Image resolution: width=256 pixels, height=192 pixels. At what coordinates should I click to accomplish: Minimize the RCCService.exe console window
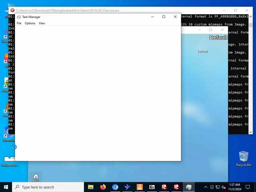(x=224, y=10)
